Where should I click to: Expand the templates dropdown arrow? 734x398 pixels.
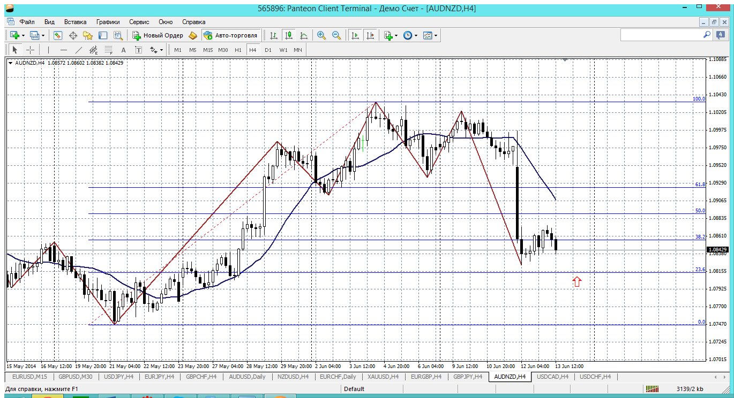tap(436, 35)
